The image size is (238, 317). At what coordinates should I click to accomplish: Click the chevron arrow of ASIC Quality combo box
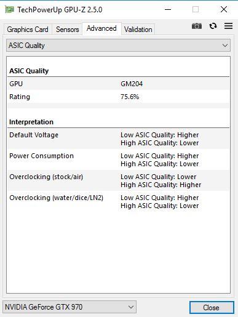point(225,46)
